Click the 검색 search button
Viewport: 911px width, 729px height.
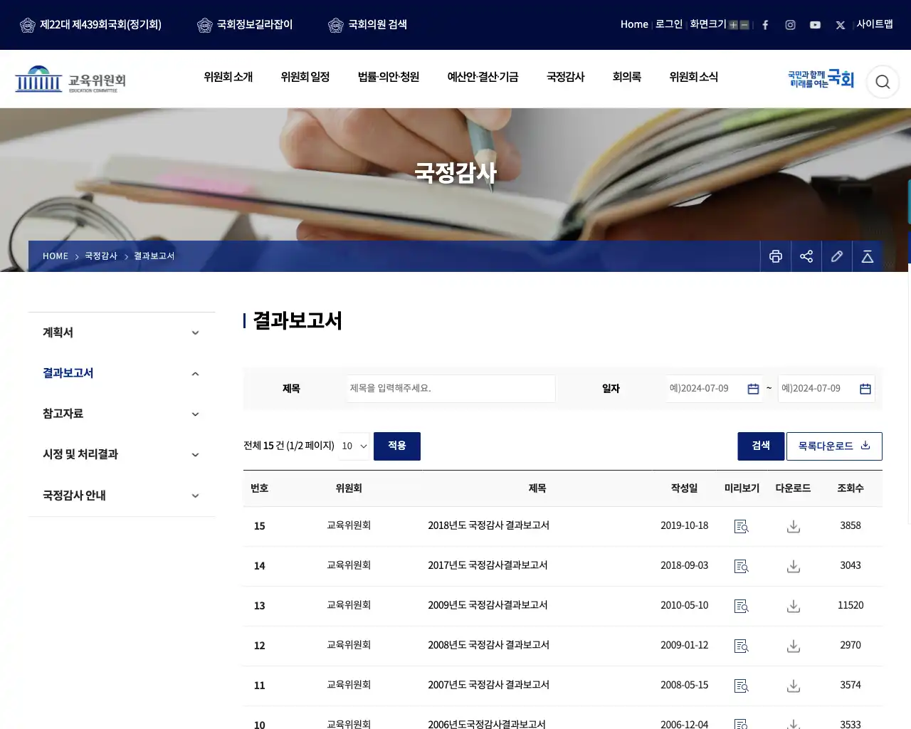pyautogui.click(x=761, y=446)
